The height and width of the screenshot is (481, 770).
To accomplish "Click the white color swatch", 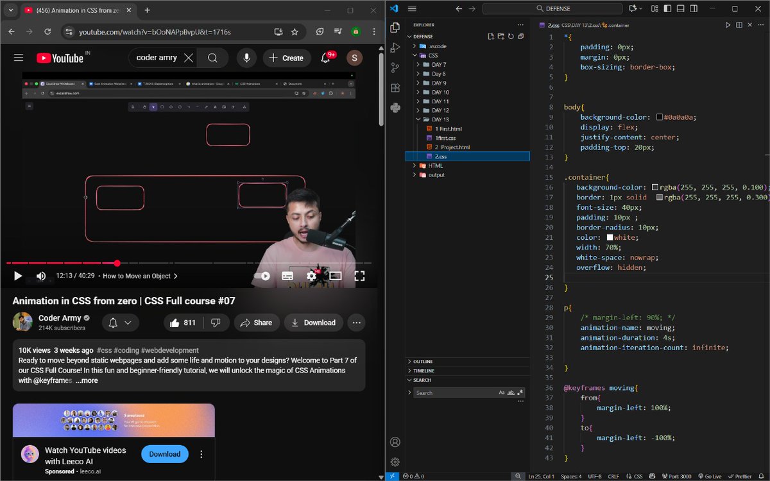I will pyautogui.click(x=610, y=237).
